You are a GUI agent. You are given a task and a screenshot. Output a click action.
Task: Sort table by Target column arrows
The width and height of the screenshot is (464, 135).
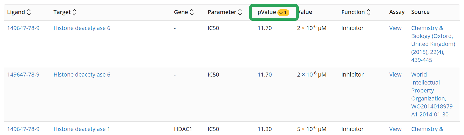[x=75, y=12]
